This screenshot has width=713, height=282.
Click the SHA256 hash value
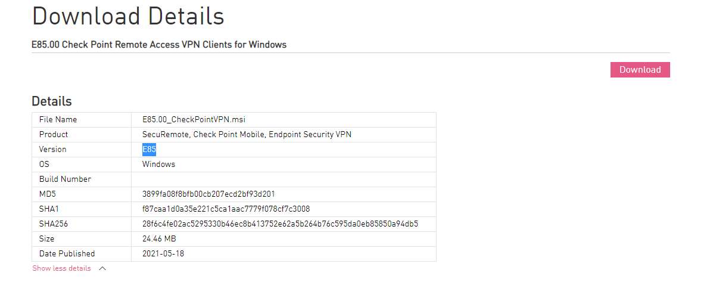280,224
